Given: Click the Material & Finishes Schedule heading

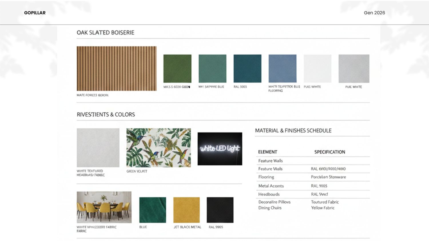Looking at the screenshot, I should coord(293,130).
